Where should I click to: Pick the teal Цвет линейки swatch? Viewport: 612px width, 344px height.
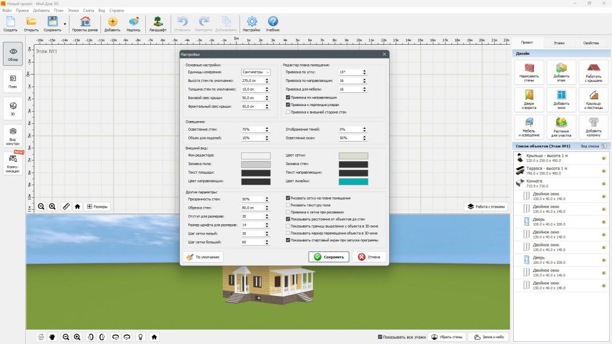(x=353, y=182)
